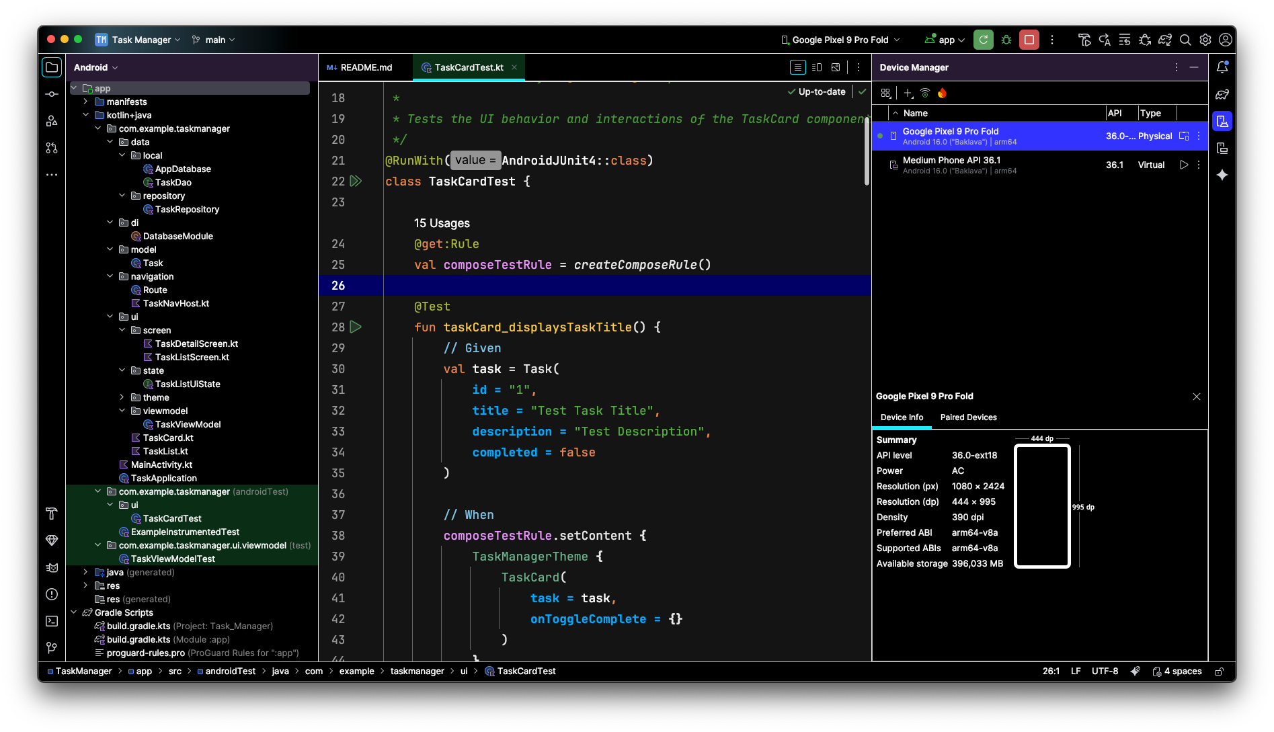Switch editor to Code-only view mode
Screen dimensions: 1274x732
(797, 67)
